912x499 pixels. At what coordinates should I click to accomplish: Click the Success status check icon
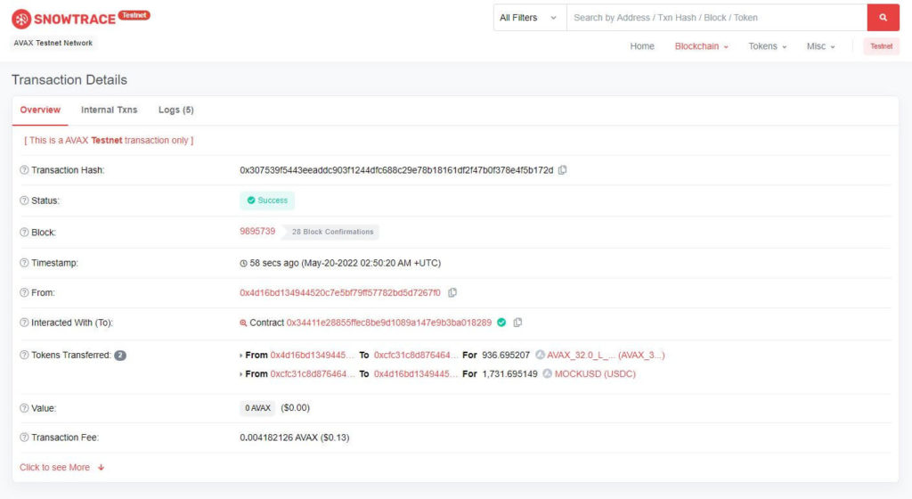pos(250,200)
